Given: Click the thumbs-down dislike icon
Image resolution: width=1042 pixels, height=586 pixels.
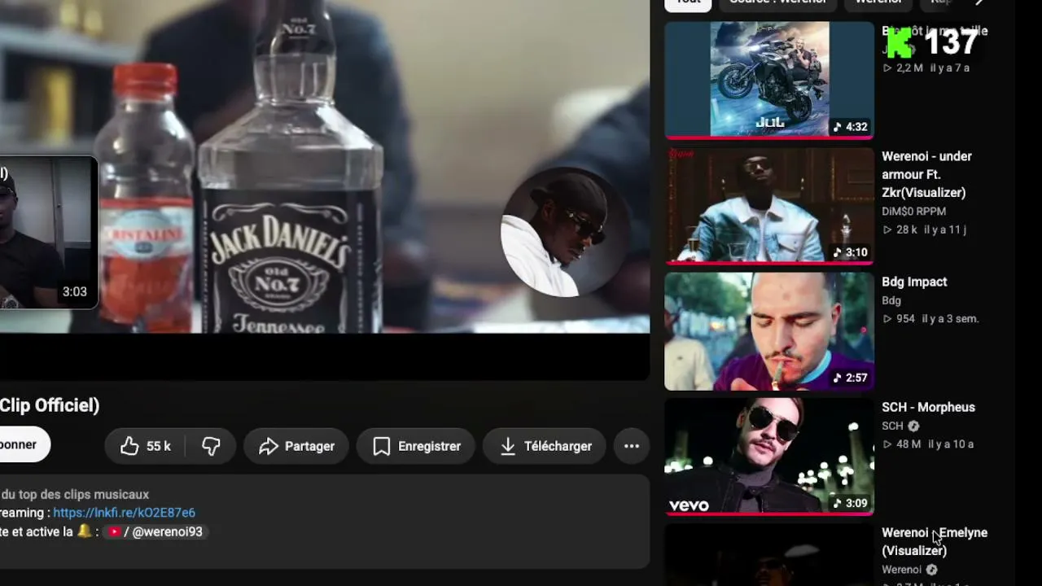Looking at the screenshot, I should coord(211,446).
